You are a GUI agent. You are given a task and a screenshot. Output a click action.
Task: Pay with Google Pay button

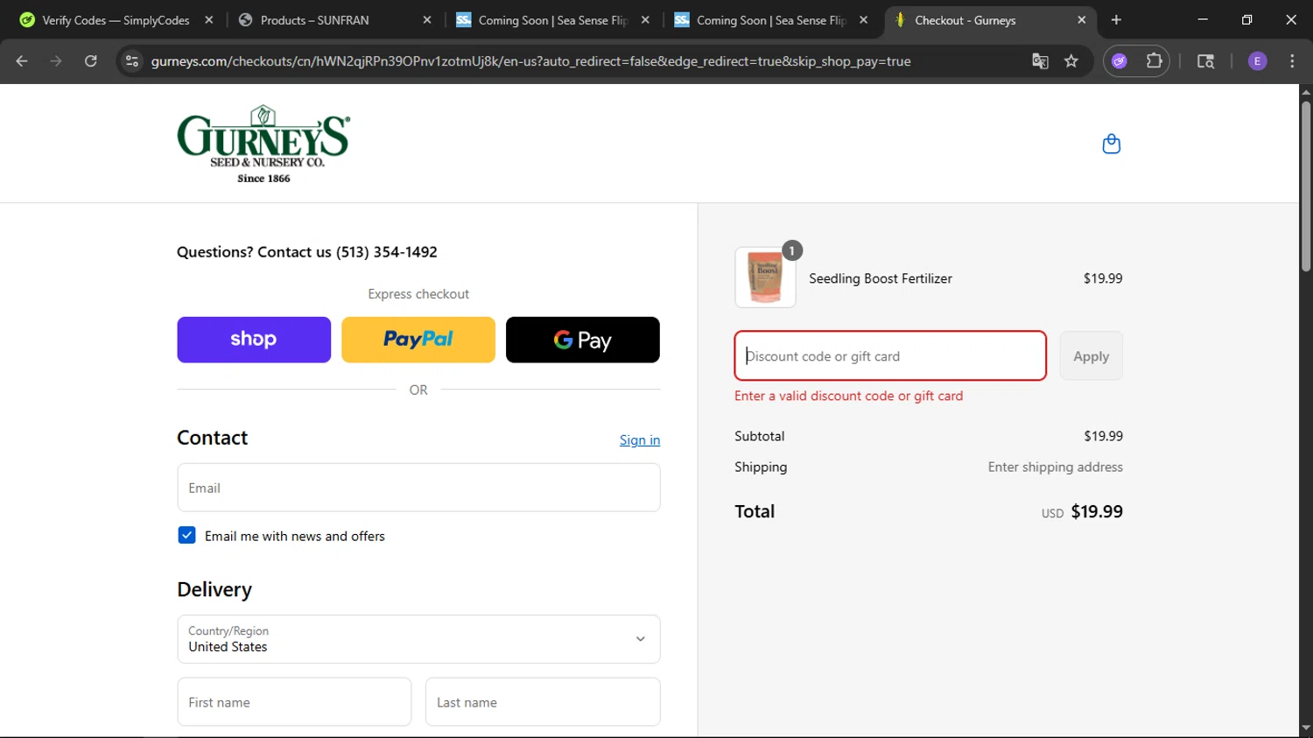point(583,340)
